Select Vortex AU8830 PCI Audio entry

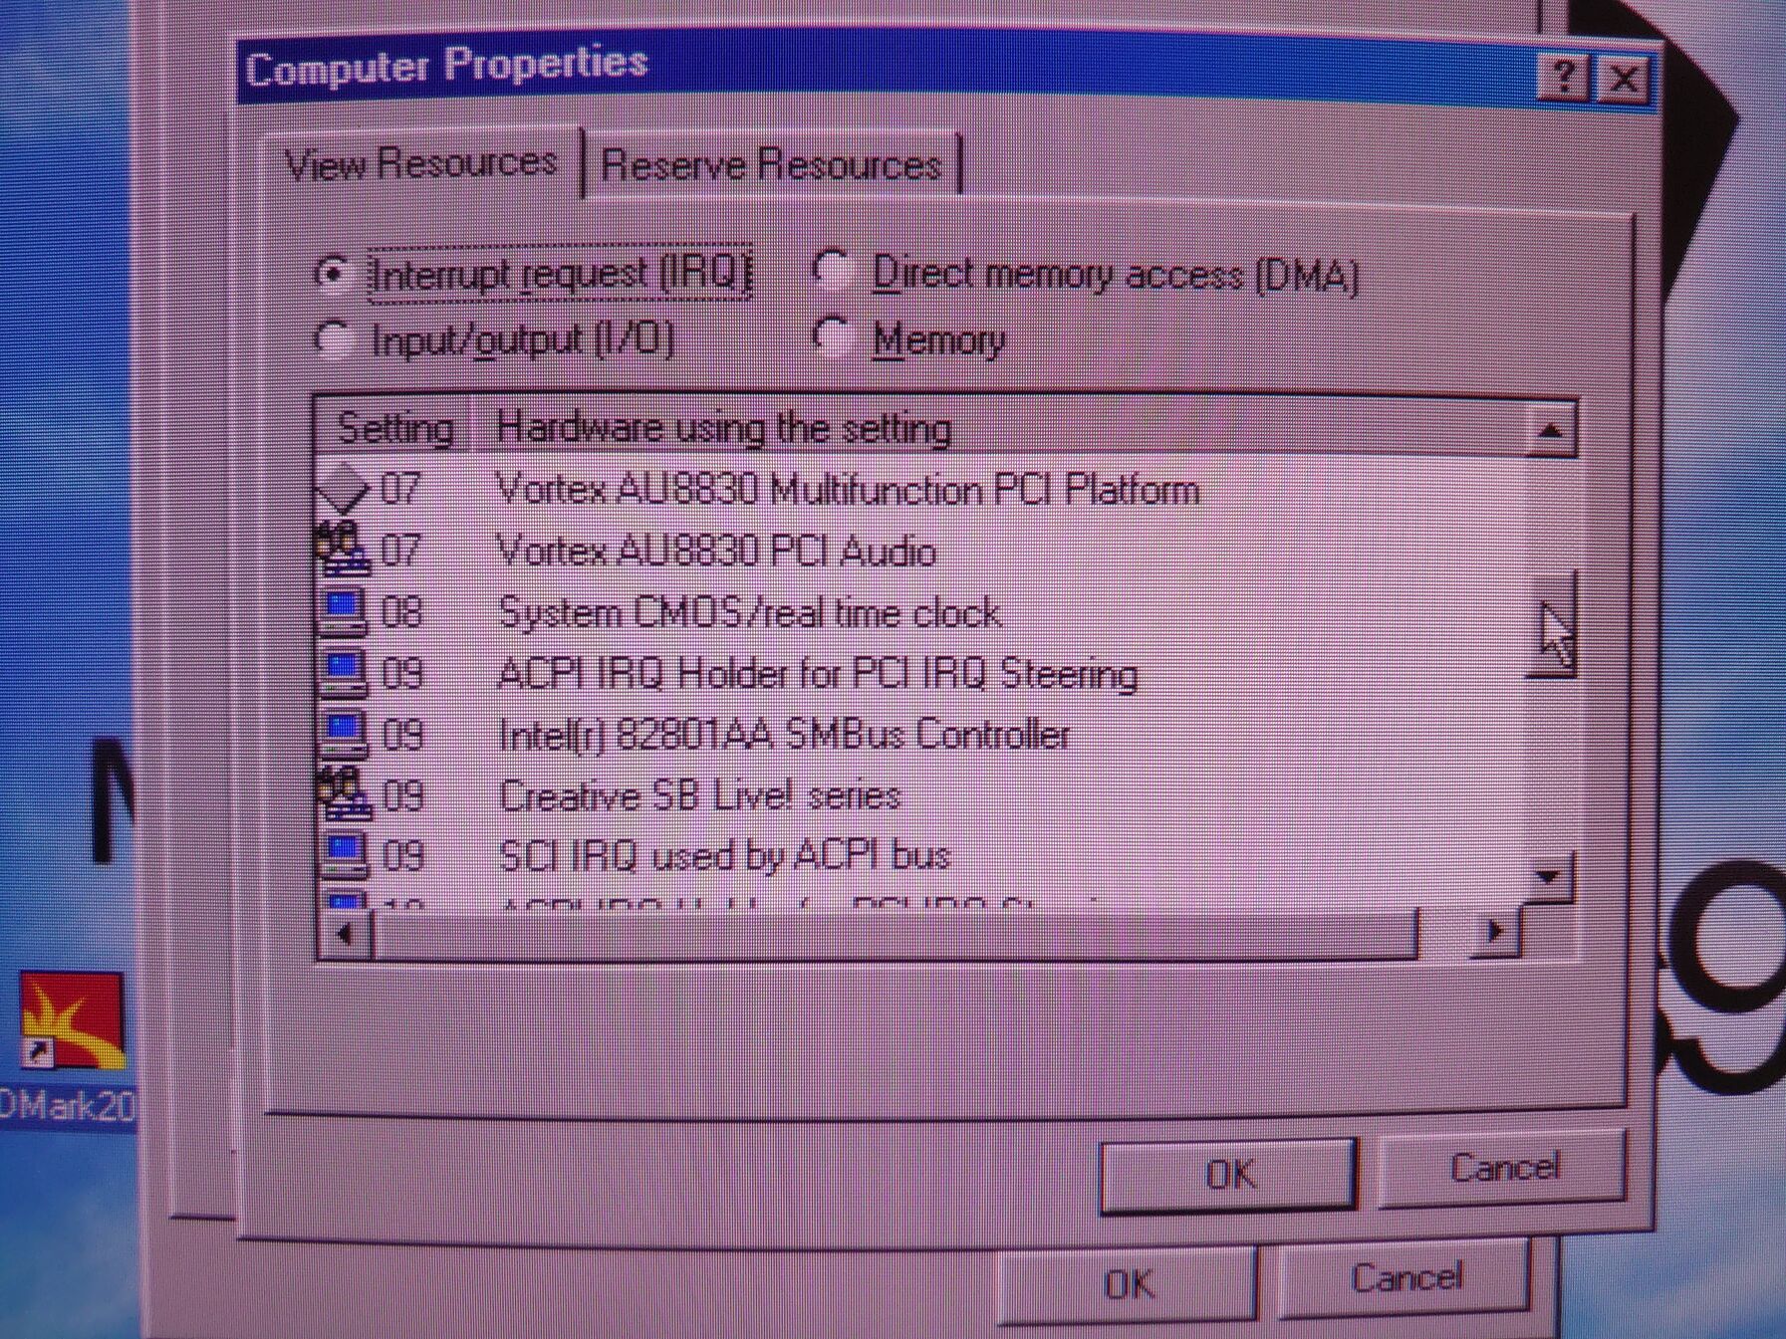click(716, 551)
